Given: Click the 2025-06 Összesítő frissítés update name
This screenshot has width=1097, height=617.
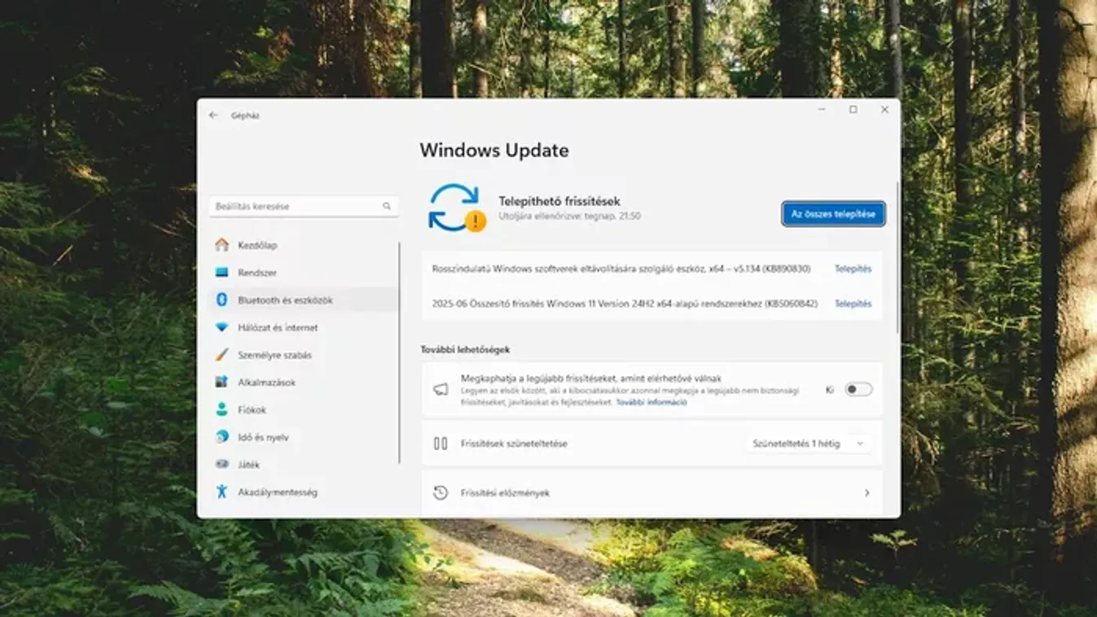Looking at the screenshot, I should pyautogui.click(x=625, y=304).
